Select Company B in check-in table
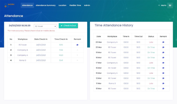 [x=22, y=50]
